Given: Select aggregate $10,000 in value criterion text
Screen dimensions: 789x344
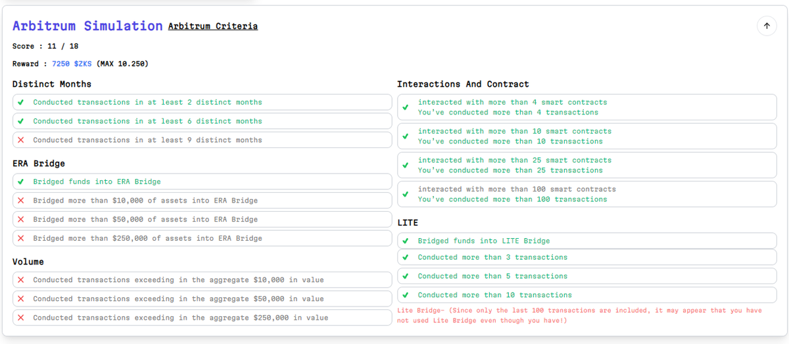Looking at the screenshot, I should (x=178, y=280).
